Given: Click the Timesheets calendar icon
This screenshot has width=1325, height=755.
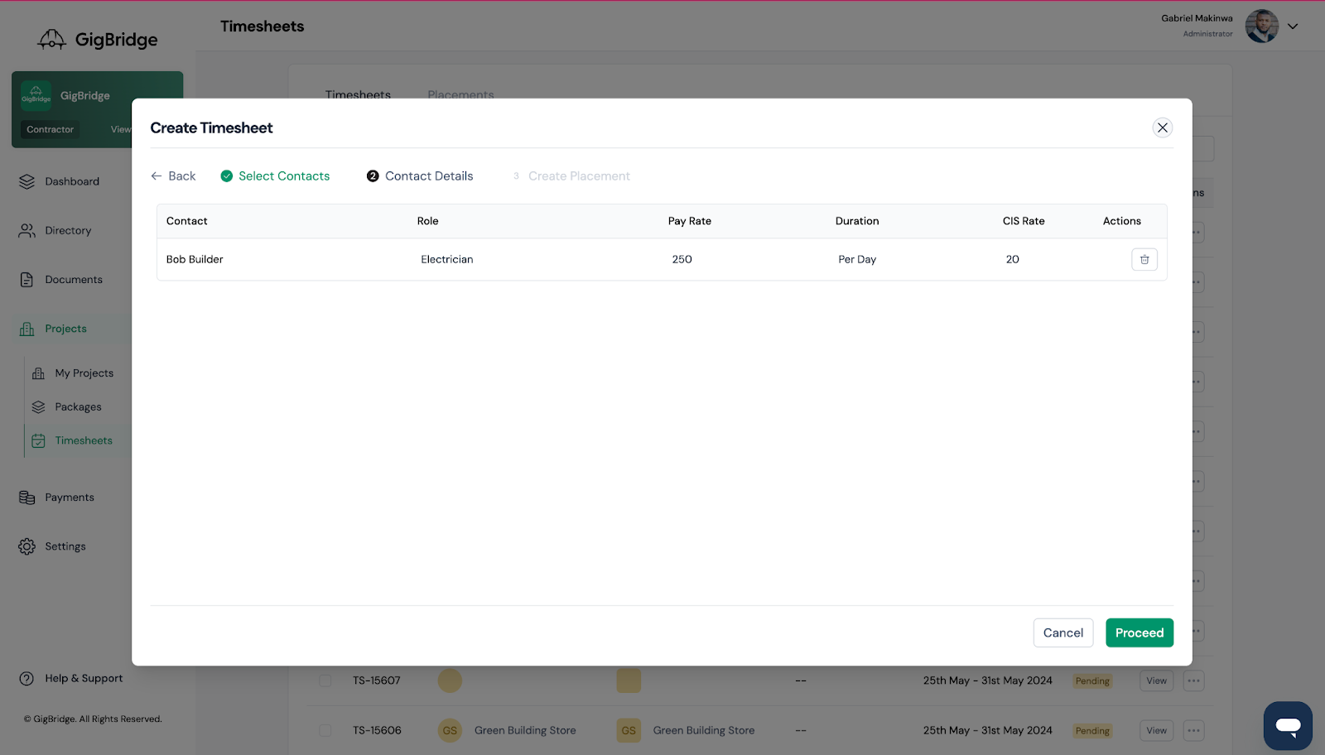Looking at the screenshot, I should coord(38,441).
